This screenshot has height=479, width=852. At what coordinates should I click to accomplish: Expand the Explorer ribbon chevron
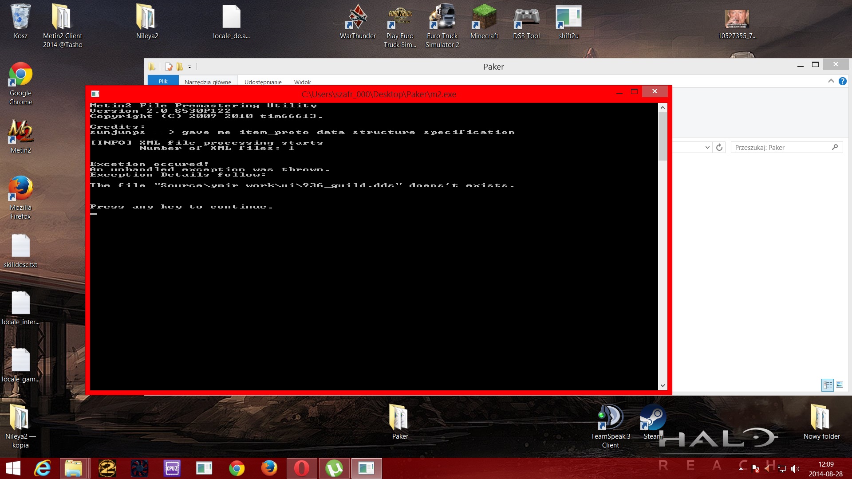[x=831, y=81]
